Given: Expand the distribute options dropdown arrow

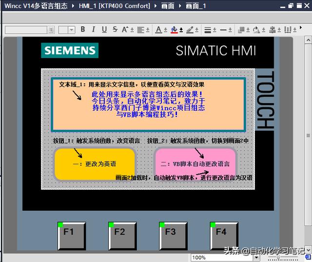Looking at the screenshot, I should [295, 30].
